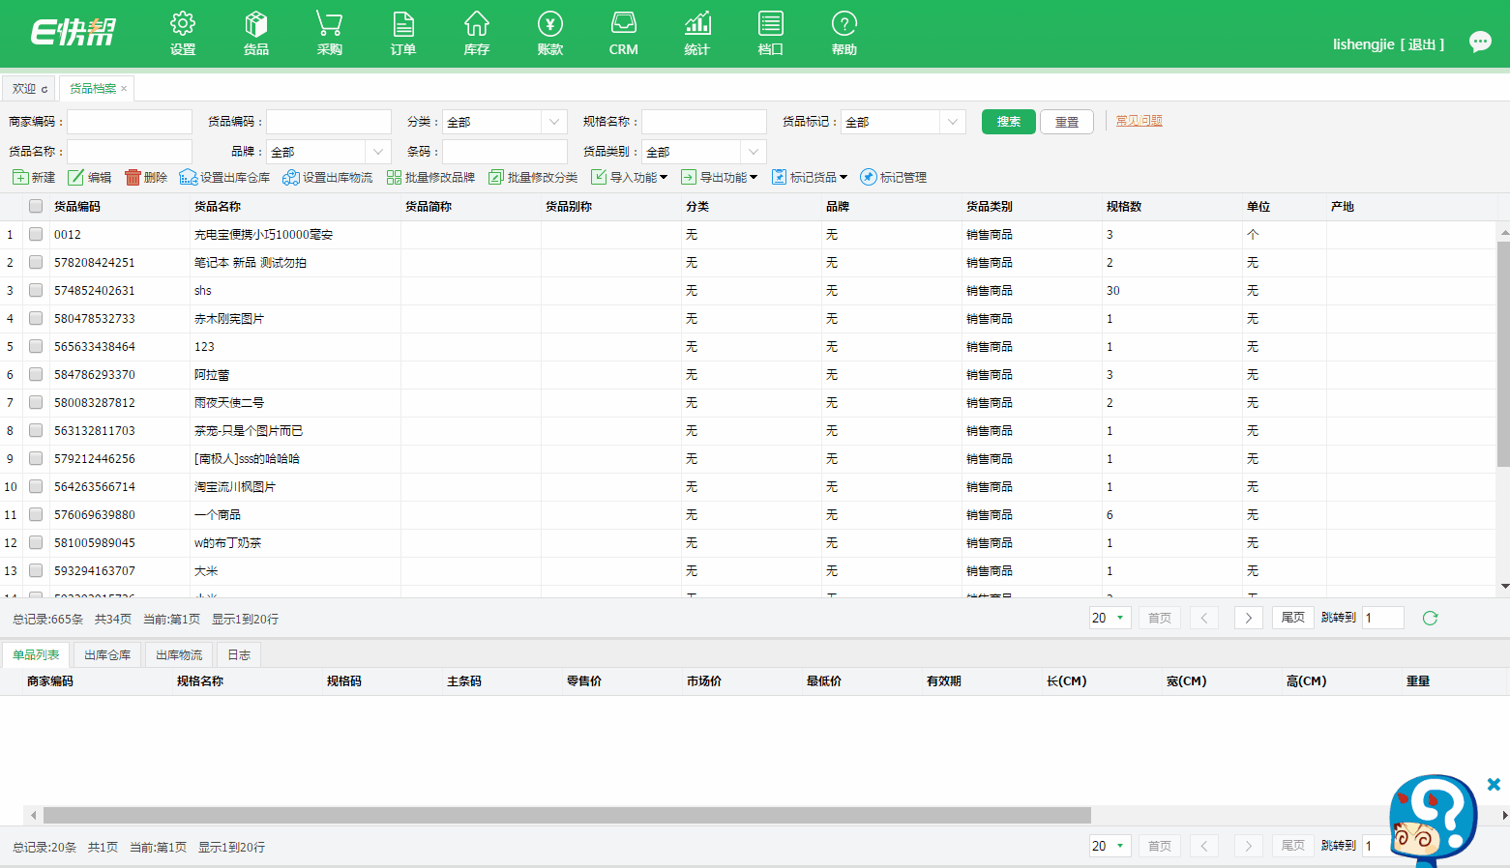The image size is (1510, 868).
Task: Open the 货品 goods box icon
Action: click(256, 33)
